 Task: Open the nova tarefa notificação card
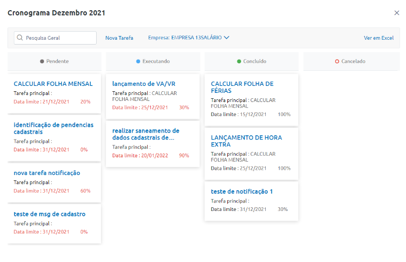(x=47, y=173)
